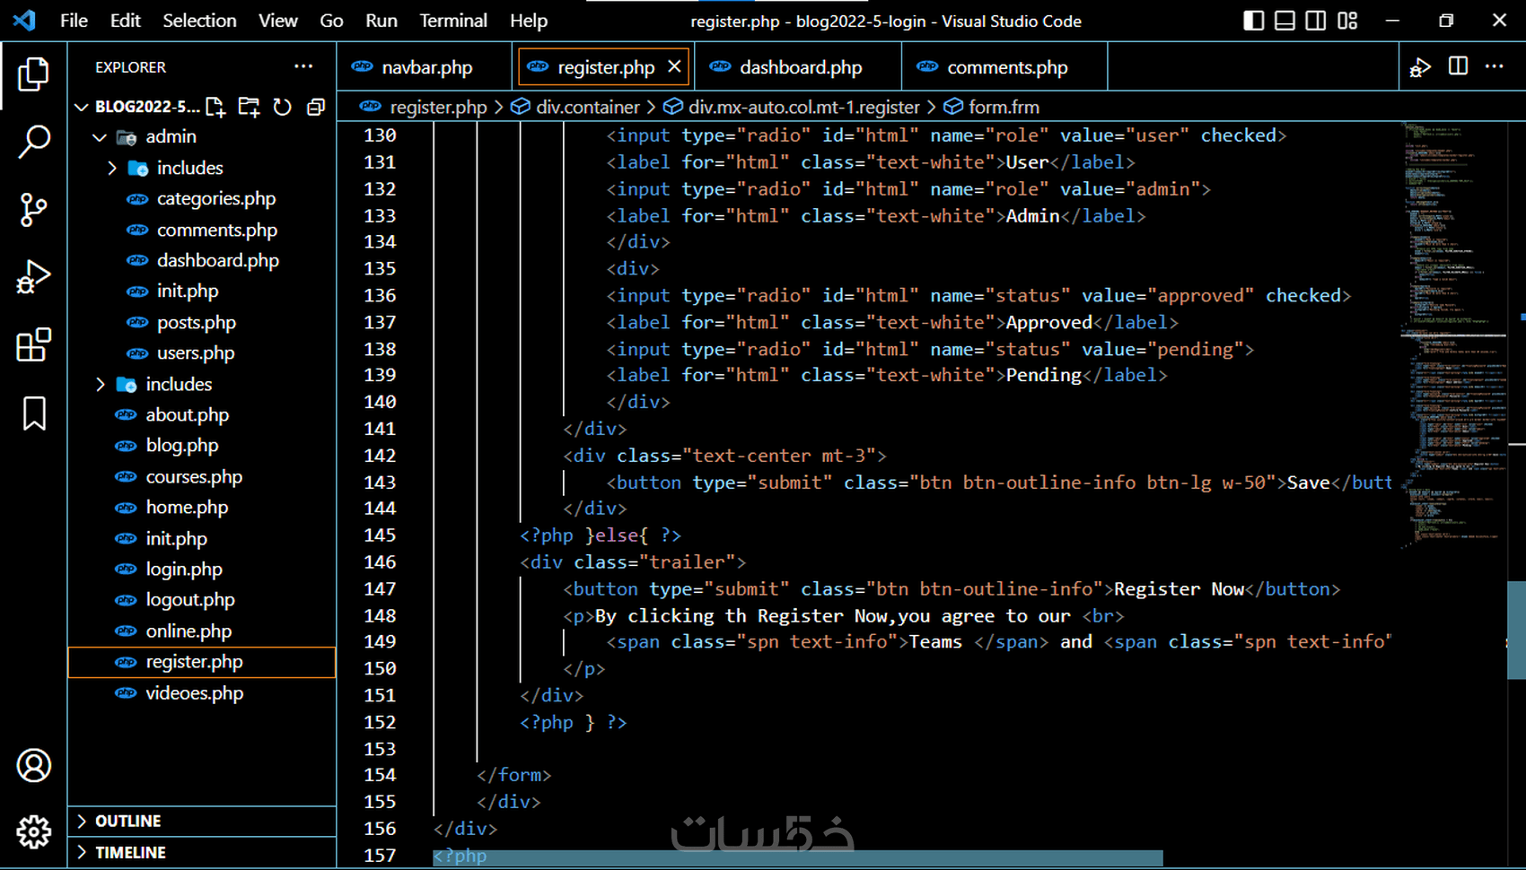The height and width of the screenshot is (870, 1526).
Task: Click form.frm breadcrumb item
Action: point(1004,108)
